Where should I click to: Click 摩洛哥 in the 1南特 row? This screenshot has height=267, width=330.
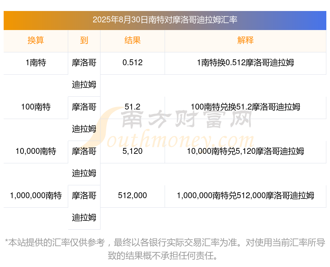84,63
